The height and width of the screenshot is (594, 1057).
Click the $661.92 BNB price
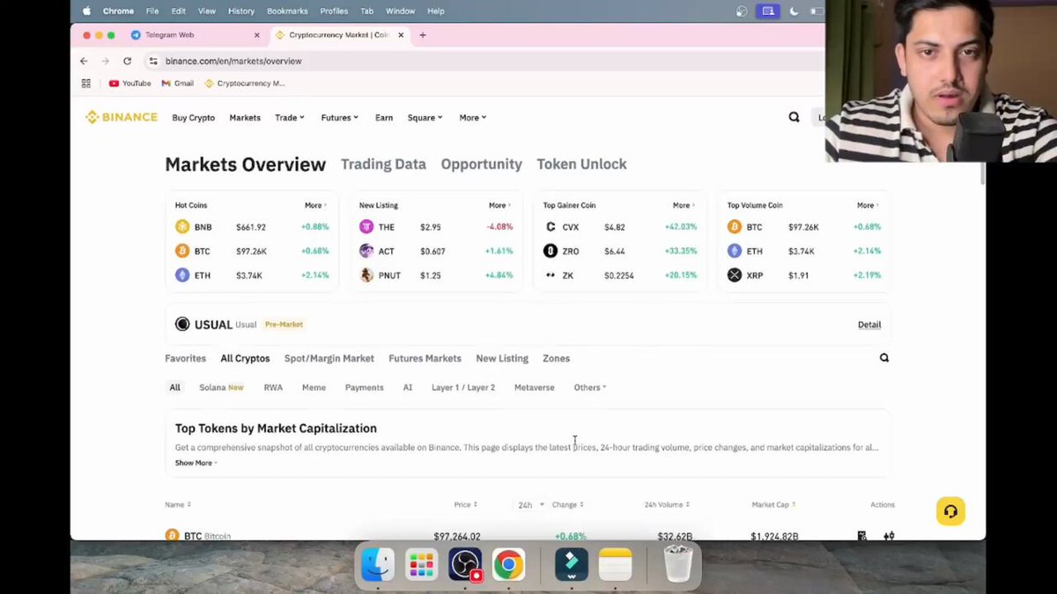pos(251,227)
